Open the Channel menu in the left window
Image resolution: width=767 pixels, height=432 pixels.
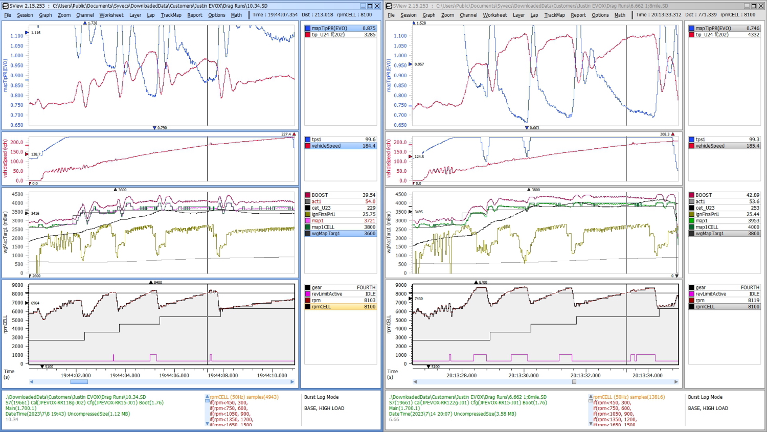tap(85, 15)
